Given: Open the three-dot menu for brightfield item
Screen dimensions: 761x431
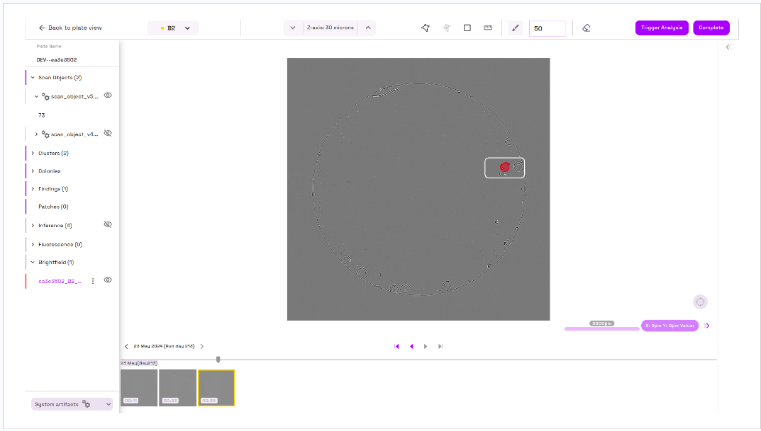Looking at the screenshot, I should [93, 281].
